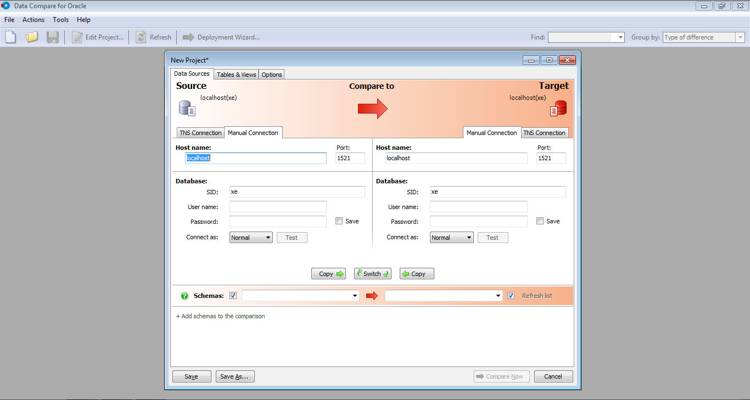Click the Find text input box
Viewport: 750px width, 400px height.
[583, 37]
